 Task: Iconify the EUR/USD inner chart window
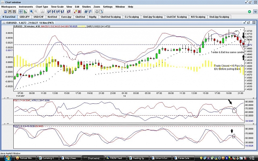245,23
